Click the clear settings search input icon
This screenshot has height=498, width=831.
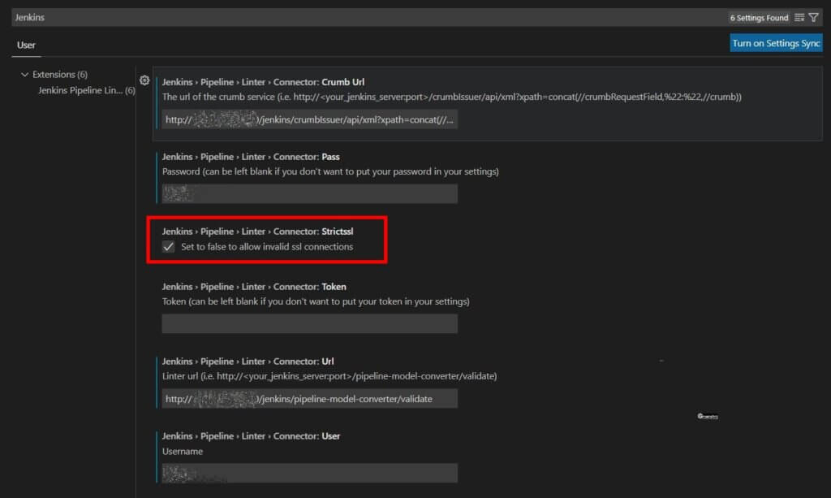(799, 18)
